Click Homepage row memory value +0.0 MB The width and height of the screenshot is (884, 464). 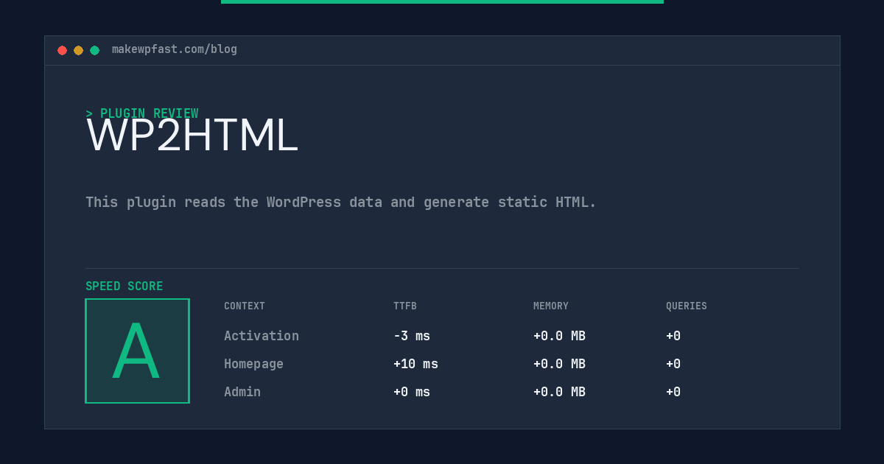[559, 364]
